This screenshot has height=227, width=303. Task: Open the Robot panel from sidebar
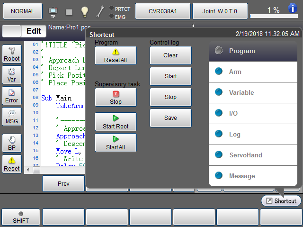click(12, 54)
